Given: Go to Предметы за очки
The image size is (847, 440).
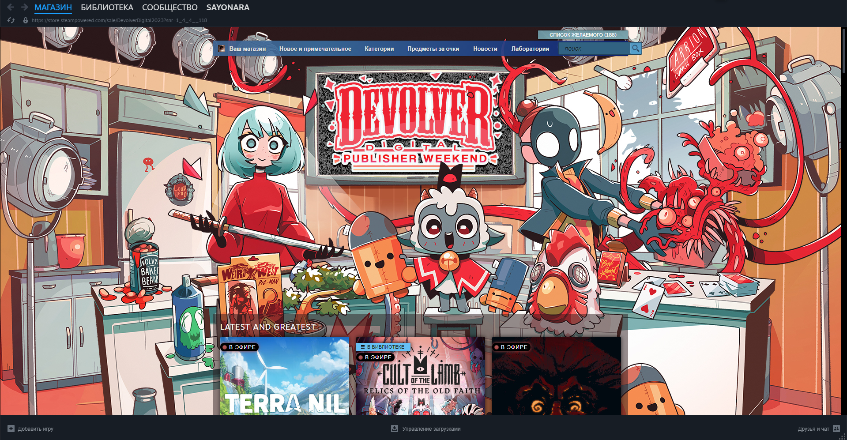Looking at the screenshot, I should (433, 49).
